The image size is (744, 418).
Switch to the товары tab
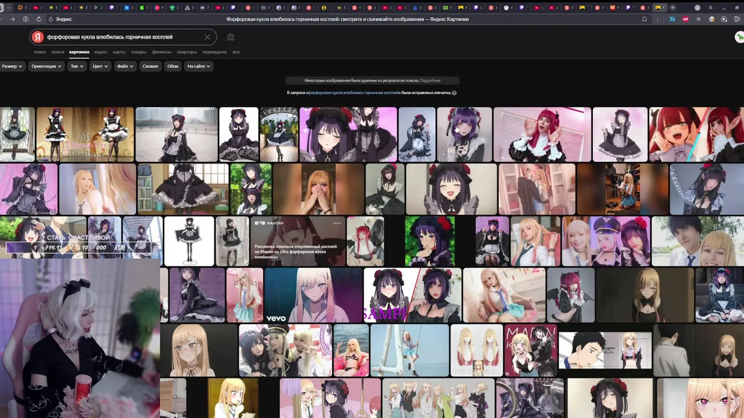[138, 52]
